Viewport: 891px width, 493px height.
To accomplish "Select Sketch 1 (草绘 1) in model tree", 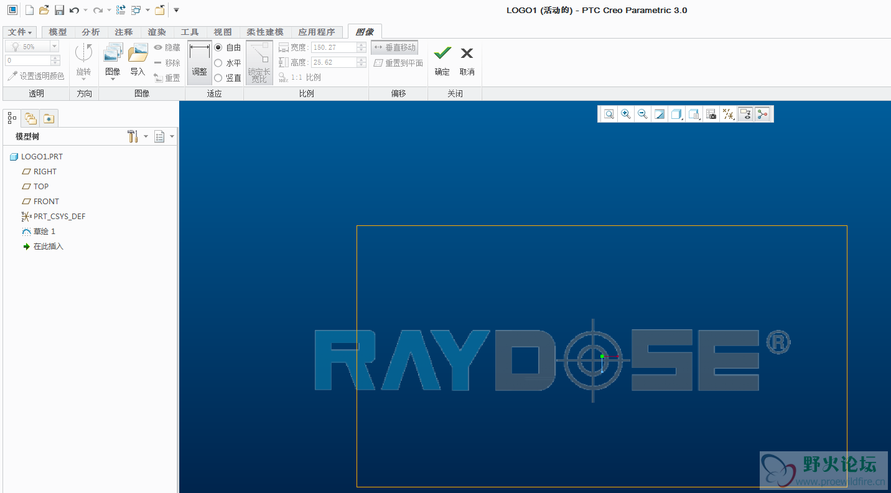I will coord(39,232).
